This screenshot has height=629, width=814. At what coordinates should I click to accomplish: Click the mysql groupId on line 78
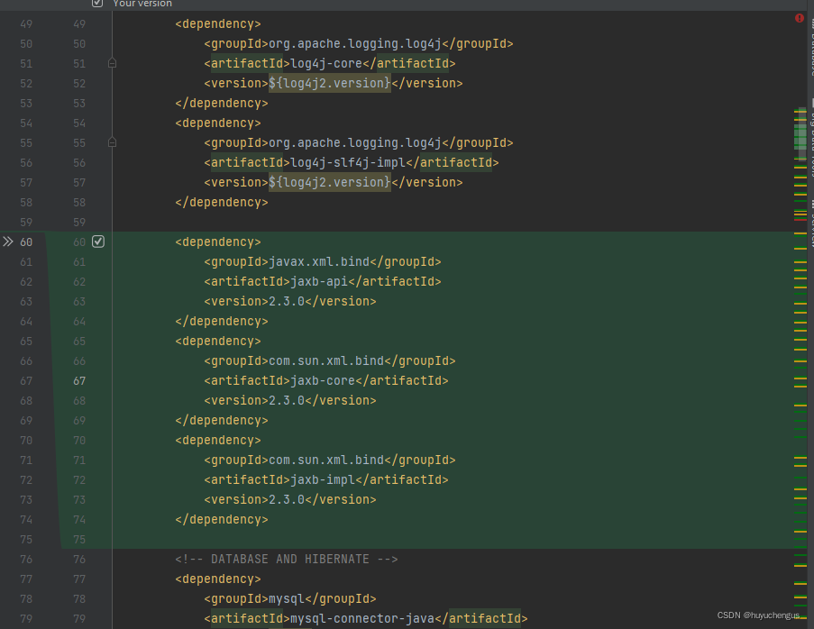point(286,598)
